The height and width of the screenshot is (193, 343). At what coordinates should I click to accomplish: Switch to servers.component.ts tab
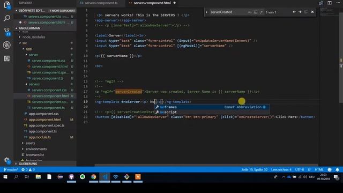click(x=101, y=3)
